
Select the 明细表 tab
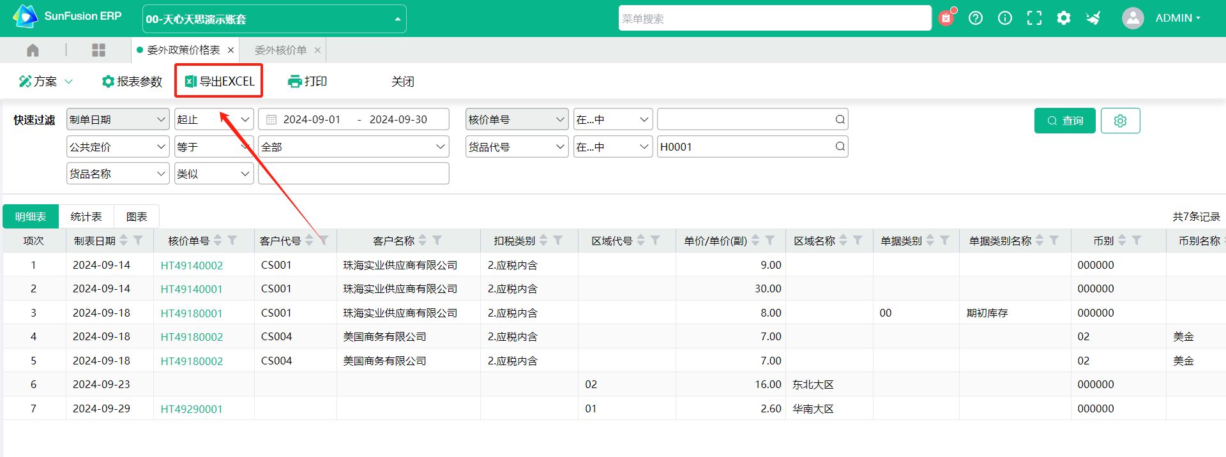[x=31, y=216]
